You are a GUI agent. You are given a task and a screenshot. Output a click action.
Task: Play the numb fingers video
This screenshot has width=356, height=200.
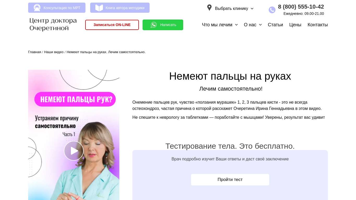coord(74,151)
